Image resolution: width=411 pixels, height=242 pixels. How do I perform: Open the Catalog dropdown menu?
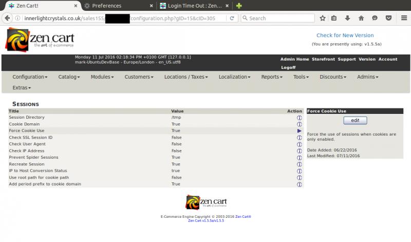coord(69,77)
